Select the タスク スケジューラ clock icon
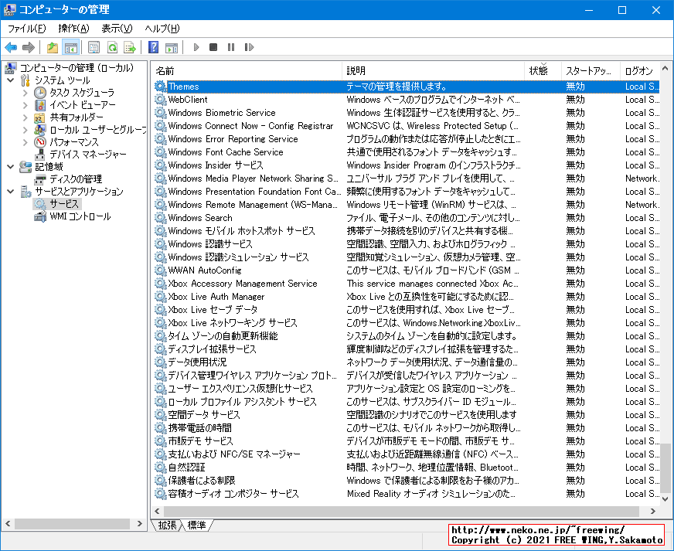 pos(41,92)
